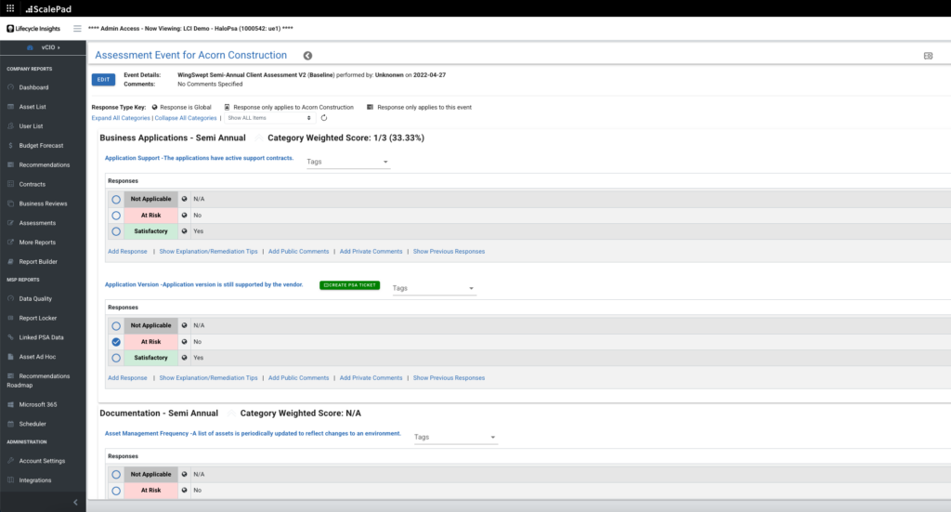Screen dimensions: 951x512
Task: Click the Scheduler sidebar icon
Action: tap(10, 424)
